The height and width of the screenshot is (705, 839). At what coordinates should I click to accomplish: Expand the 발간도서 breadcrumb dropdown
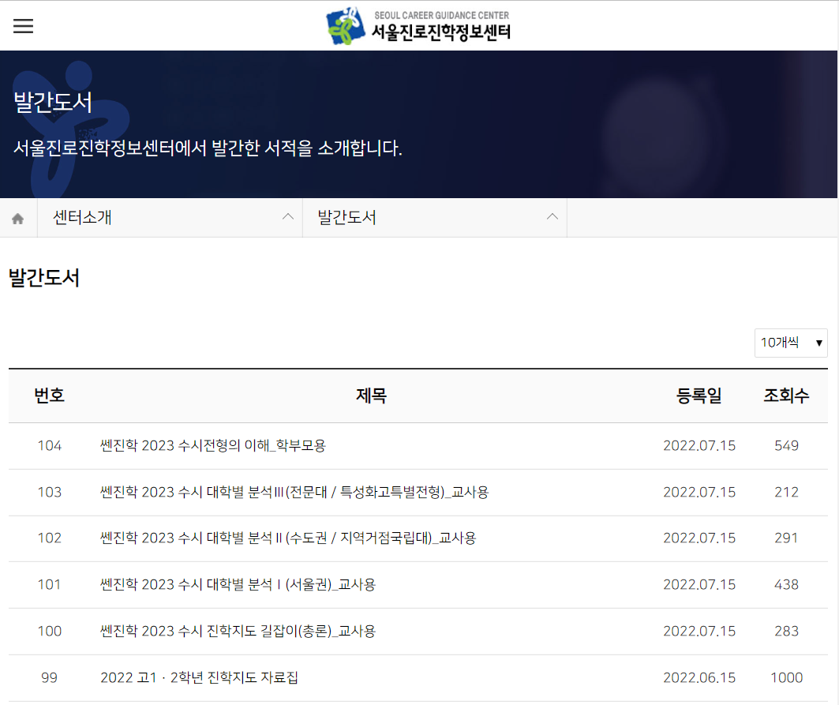tap(435, 218)
